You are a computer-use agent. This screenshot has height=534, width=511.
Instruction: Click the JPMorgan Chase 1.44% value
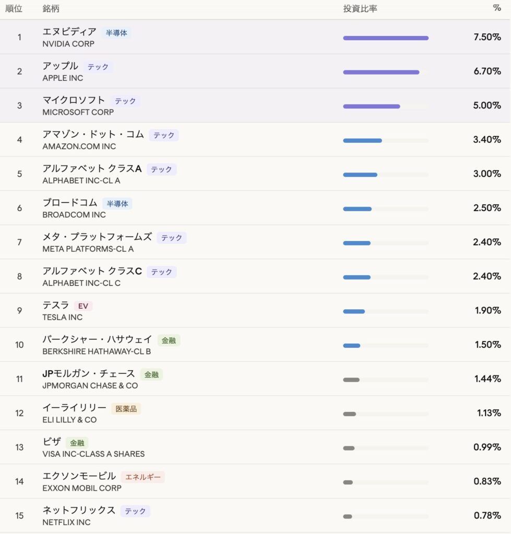coord(487,379)
